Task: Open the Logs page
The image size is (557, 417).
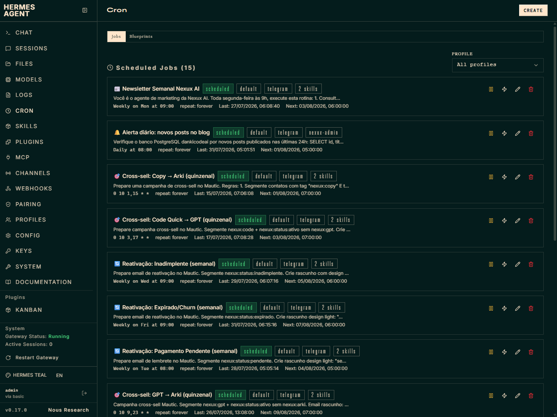Action: 48,95
